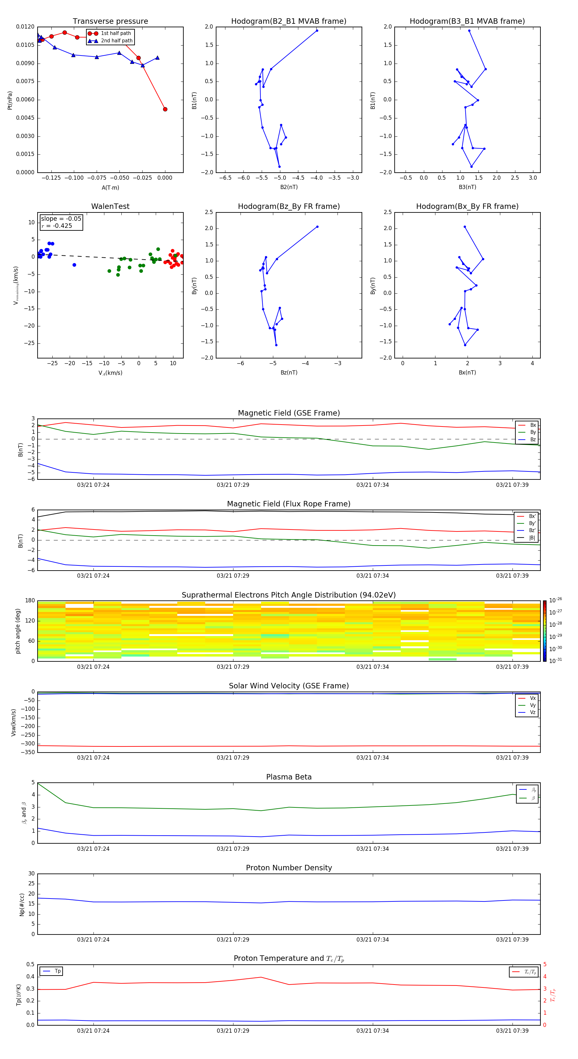This screenshot has height=1059, width=578.
Task: Click the 'Pt(nPa)' axis label
Action: (10, 100)
